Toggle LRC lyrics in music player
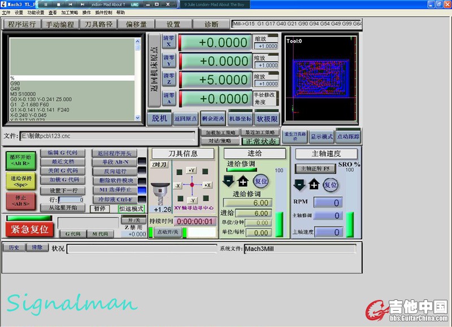The height and width of the screenshot is (327, 452). pos(134,5)
